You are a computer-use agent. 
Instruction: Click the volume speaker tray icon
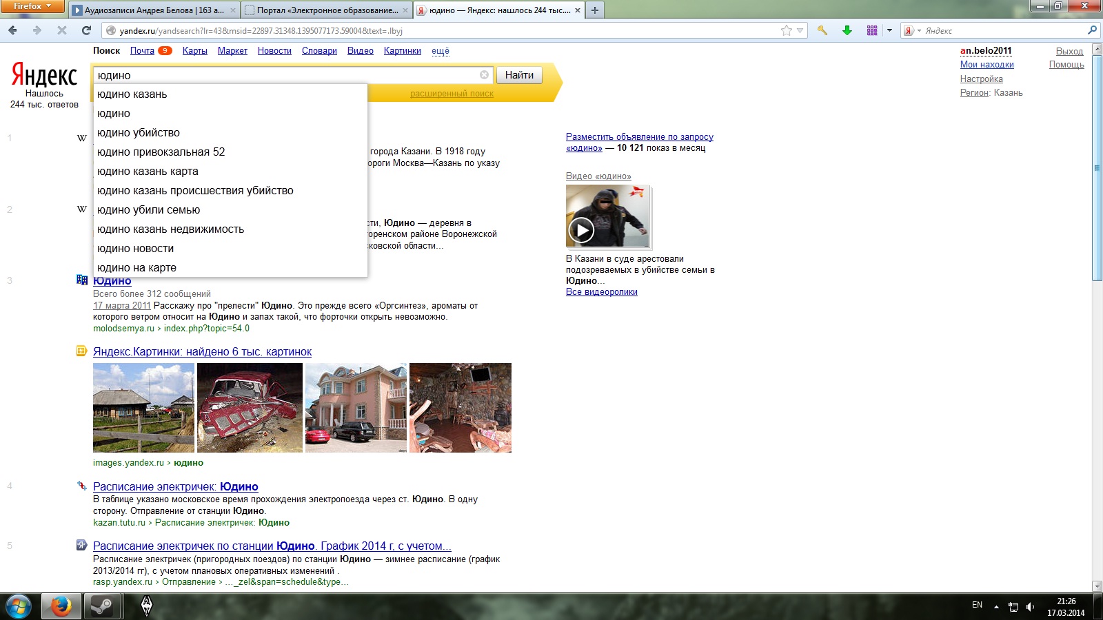click(x=1031, y=607)
